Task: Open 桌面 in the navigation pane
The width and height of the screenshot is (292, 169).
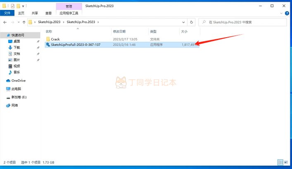Action: pos(17,41)
